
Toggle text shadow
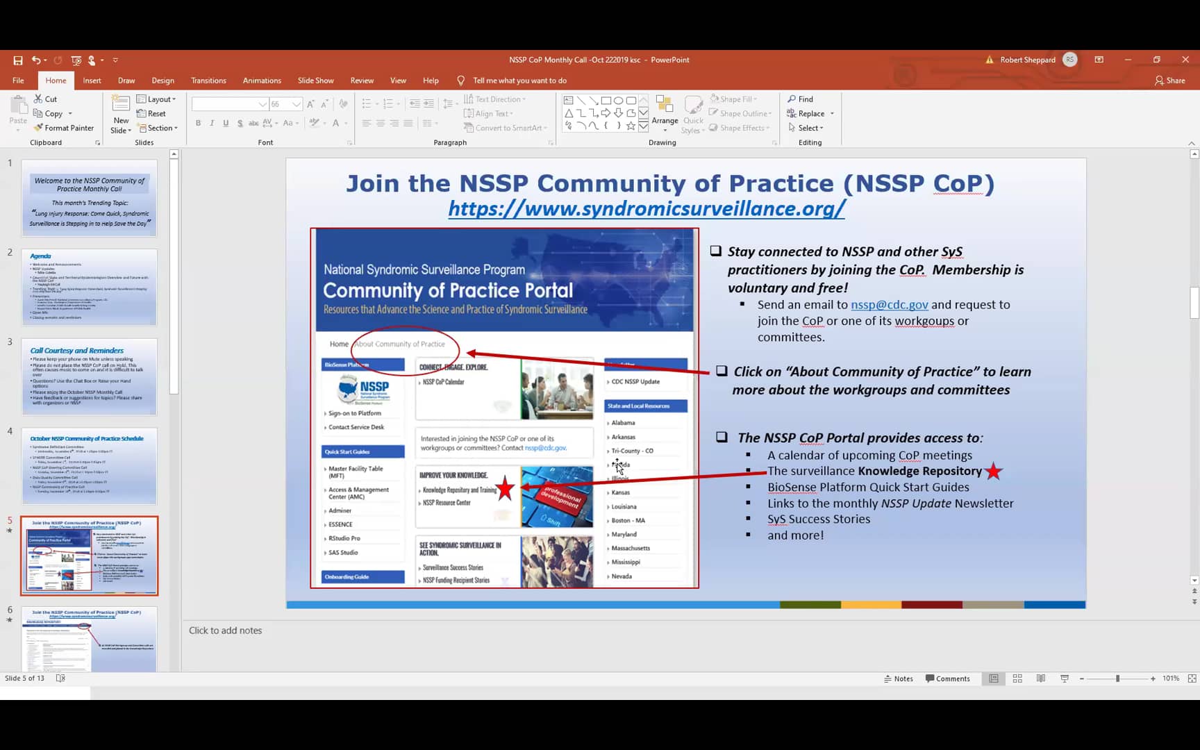click(x=240, y=124)
